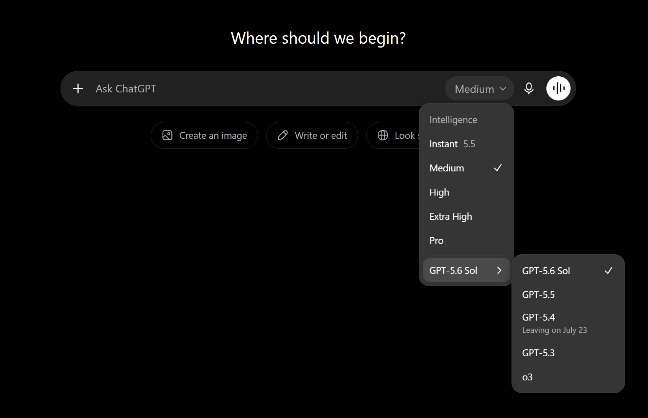The image size is (648, 418).
Task: Click the chevron arrow next to GPT-5.6 Sol
Action: coord(499,270)
